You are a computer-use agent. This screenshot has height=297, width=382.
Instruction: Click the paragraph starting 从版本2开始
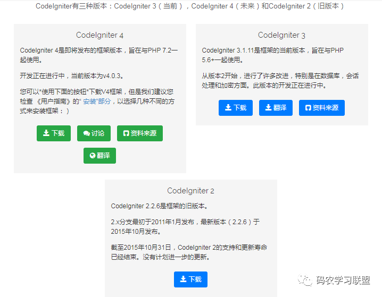pos(280,81)
